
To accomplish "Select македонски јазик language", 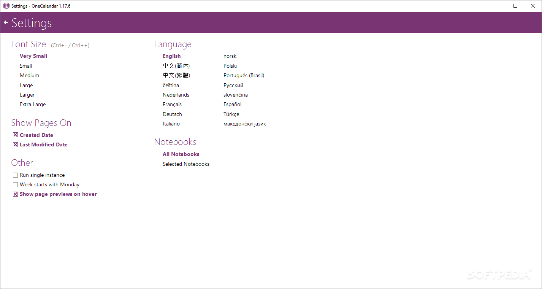I will pos(245,124).
